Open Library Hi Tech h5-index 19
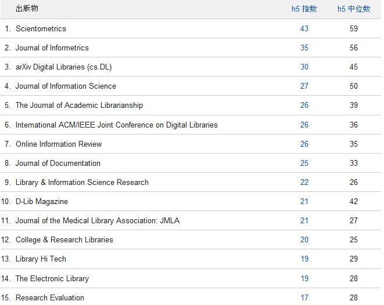This screenshot has width=384, height=305. [x=304, y=259]
